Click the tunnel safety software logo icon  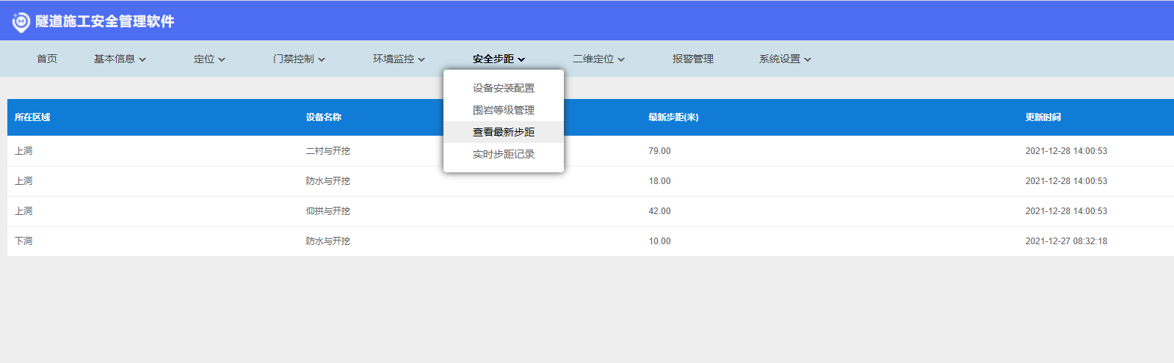(x=21, y=22)
